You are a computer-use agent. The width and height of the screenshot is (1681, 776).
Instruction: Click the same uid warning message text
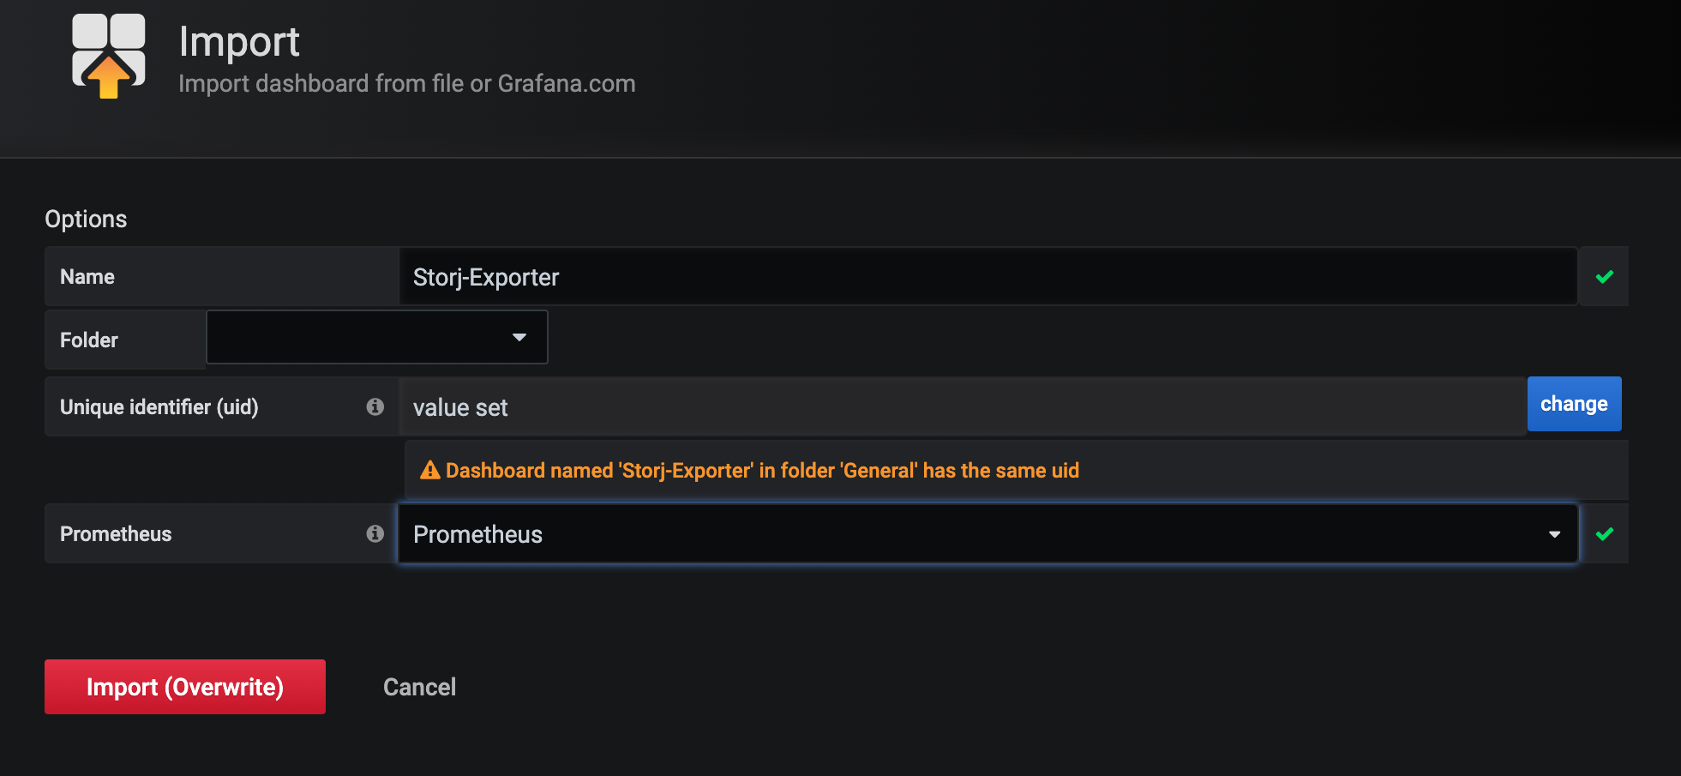click(x=762, y=471)
